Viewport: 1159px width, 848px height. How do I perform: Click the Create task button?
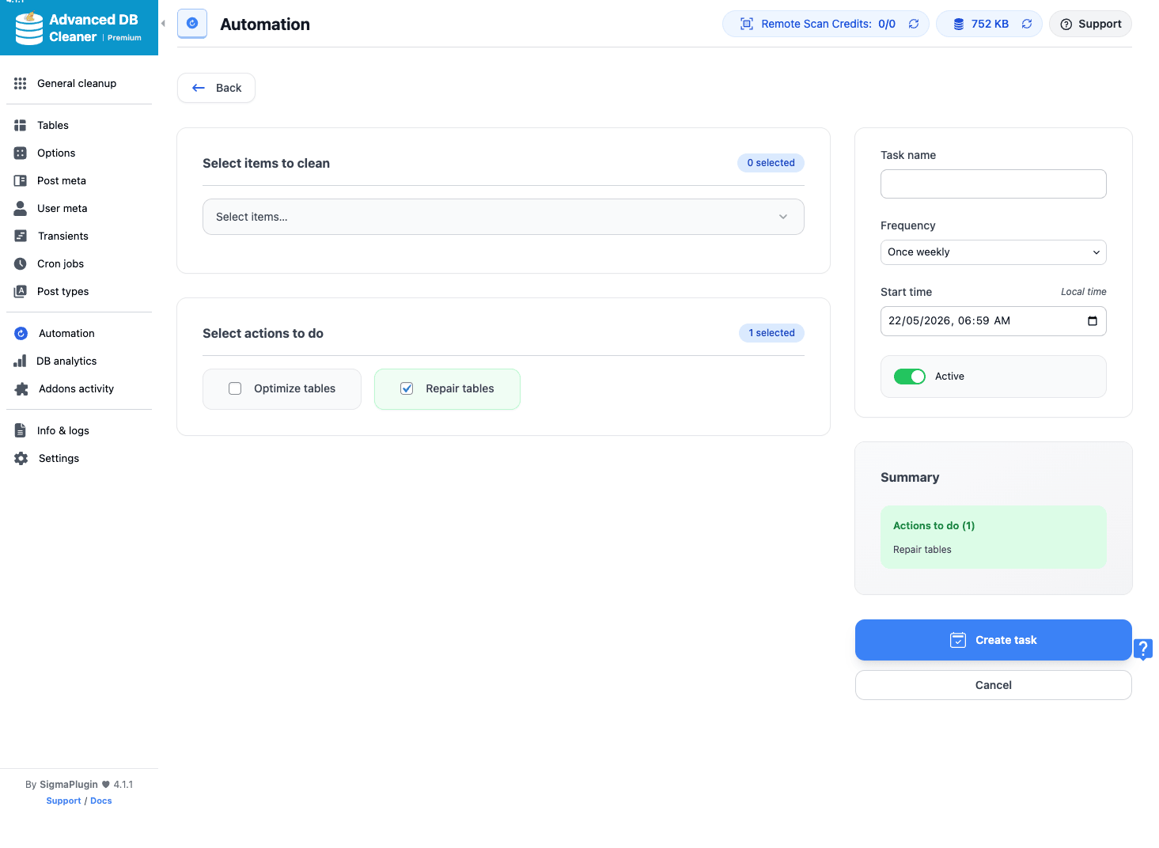coord(993,640)
